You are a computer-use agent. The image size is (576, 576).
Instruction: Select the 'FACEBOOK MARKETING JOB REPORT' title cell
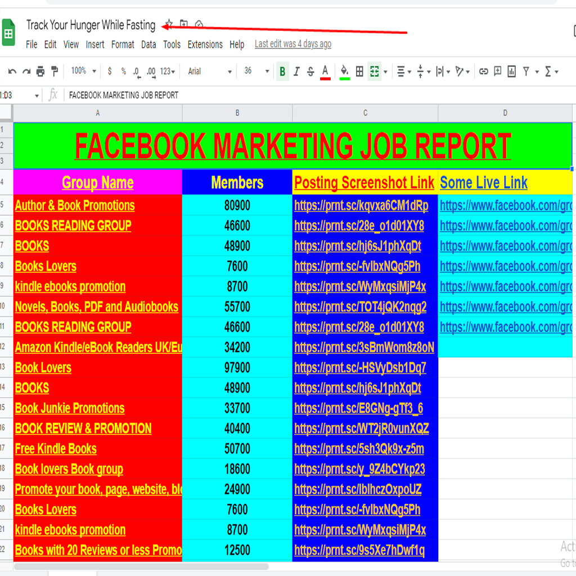click(x=292, y=146)
